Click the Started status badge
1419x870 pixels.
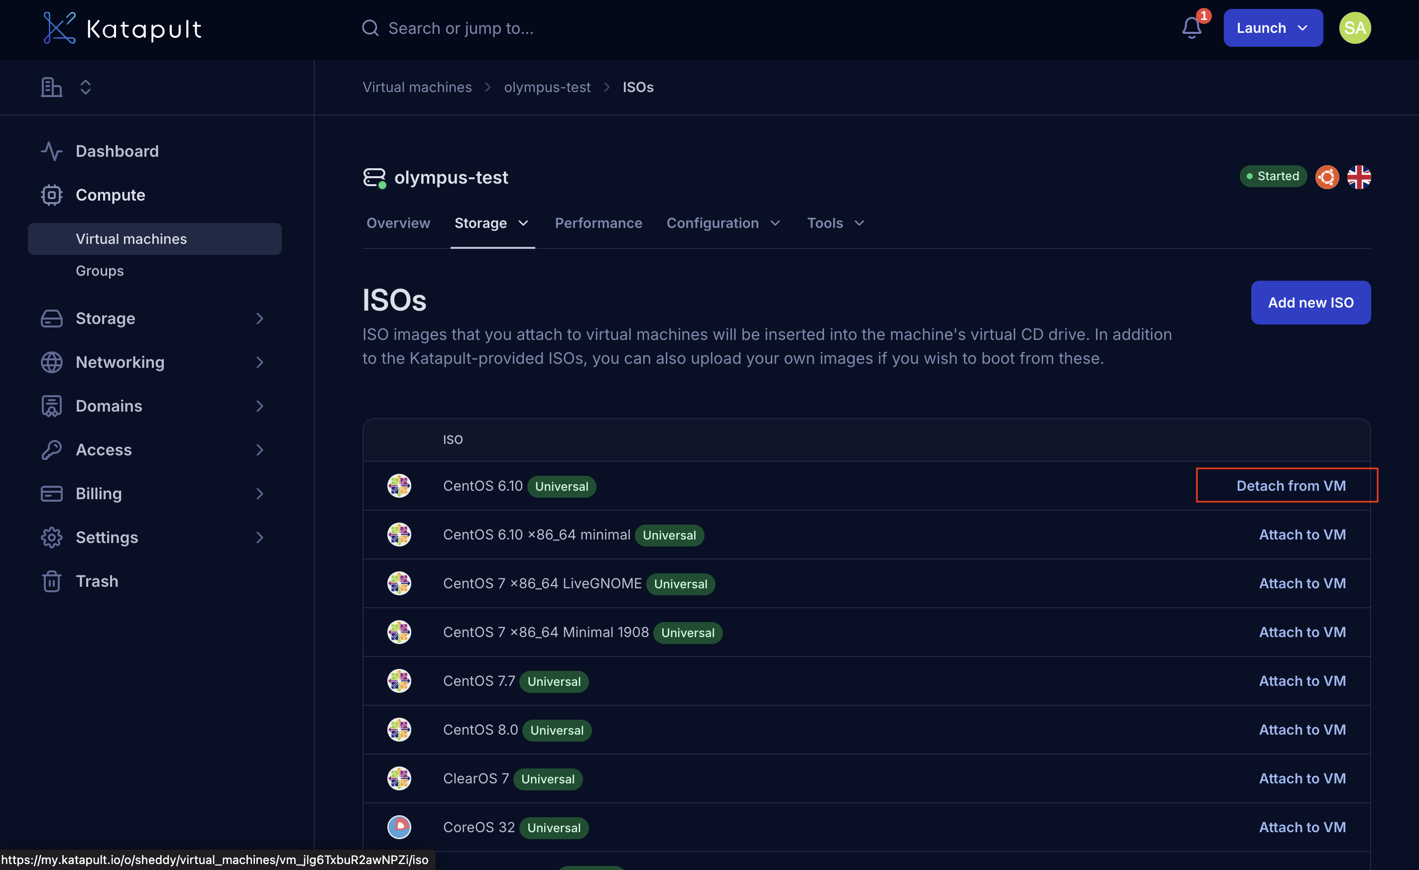[1273, 176]
